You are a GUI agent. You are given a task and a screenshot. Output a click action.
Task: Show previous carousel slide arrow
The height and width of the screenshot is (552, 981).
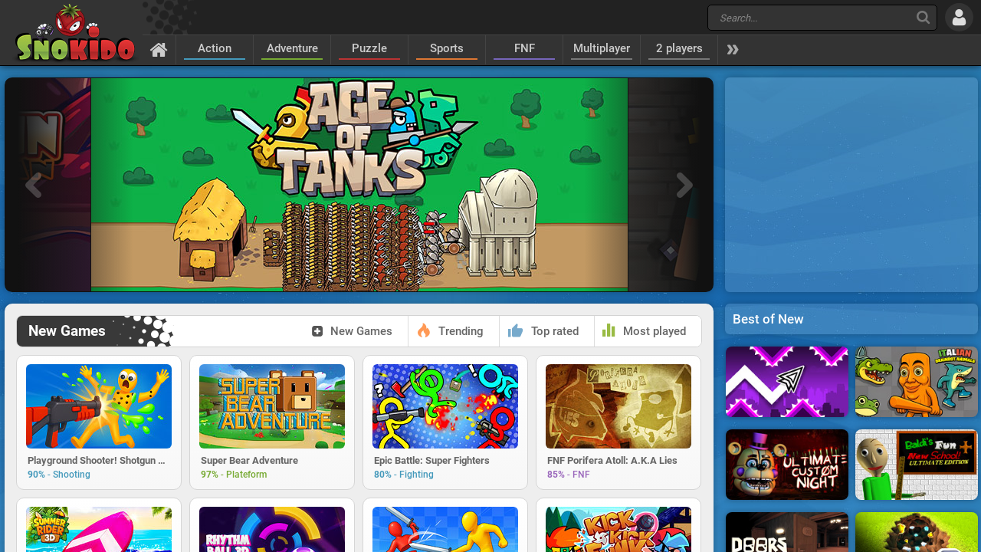pyautogui.click(x=33, y=185)
